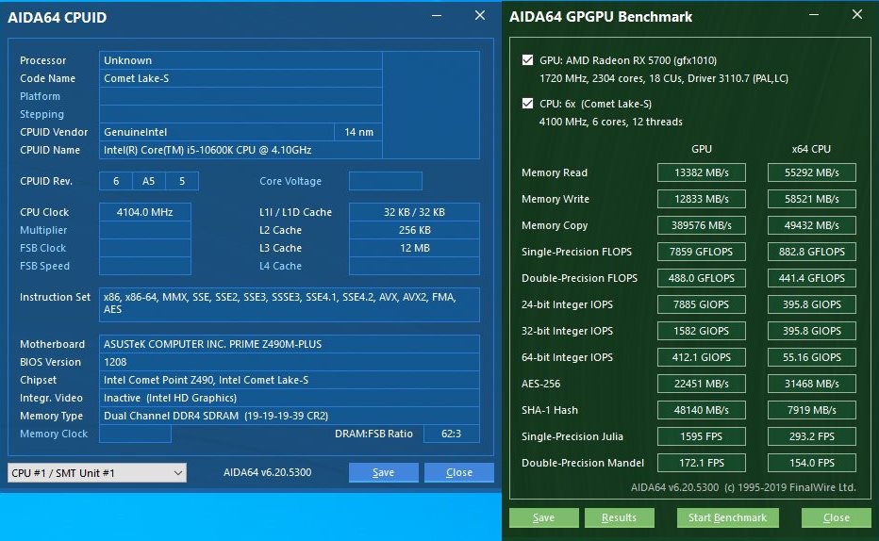Viewport: 879px width, 541px height.
Task: Click the GPU Memory Write result 12833 MB/s
Action: pyautogui.click(x=702, y=199)
